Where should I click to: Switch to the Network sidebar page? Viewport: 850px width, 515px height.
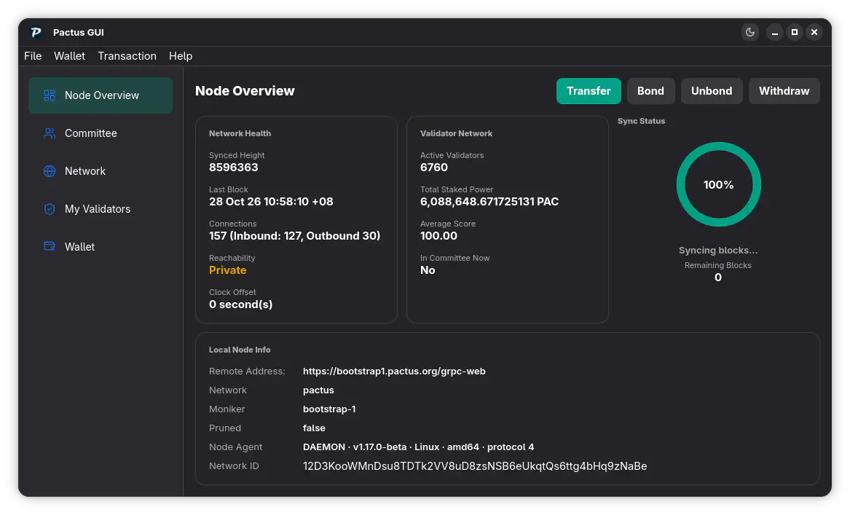pyautogui.click(x=101, y=171)
